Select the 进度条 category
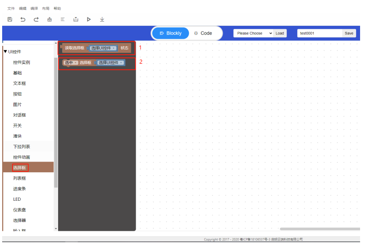This screenshot has height=246, width=373. [x=19, y=189]
